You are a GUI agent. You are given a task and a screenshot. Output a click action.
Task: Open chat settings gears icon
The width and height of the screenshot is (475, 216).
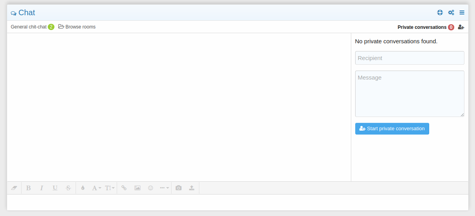click(451, 12)
